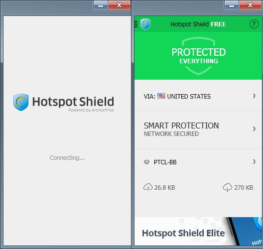Image resolution: width=263 pixels, height=249 pixels.
Task: Expand the Smart Protection chevron arrow
Action: (x=254, y=129)
